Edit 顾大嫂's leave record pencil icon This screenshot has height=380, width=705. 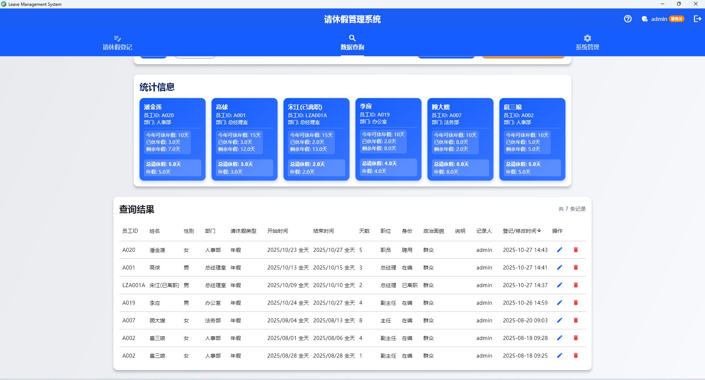pos(560,320)
